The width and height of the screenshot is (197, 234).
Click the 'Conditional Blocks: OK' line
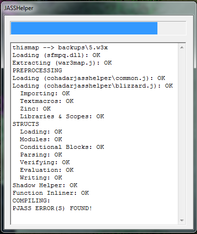[62, 147]
